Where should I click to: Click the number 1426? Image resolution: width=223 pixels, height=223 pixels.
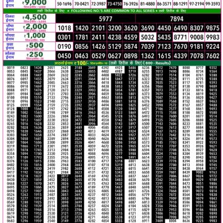(98, 46)
